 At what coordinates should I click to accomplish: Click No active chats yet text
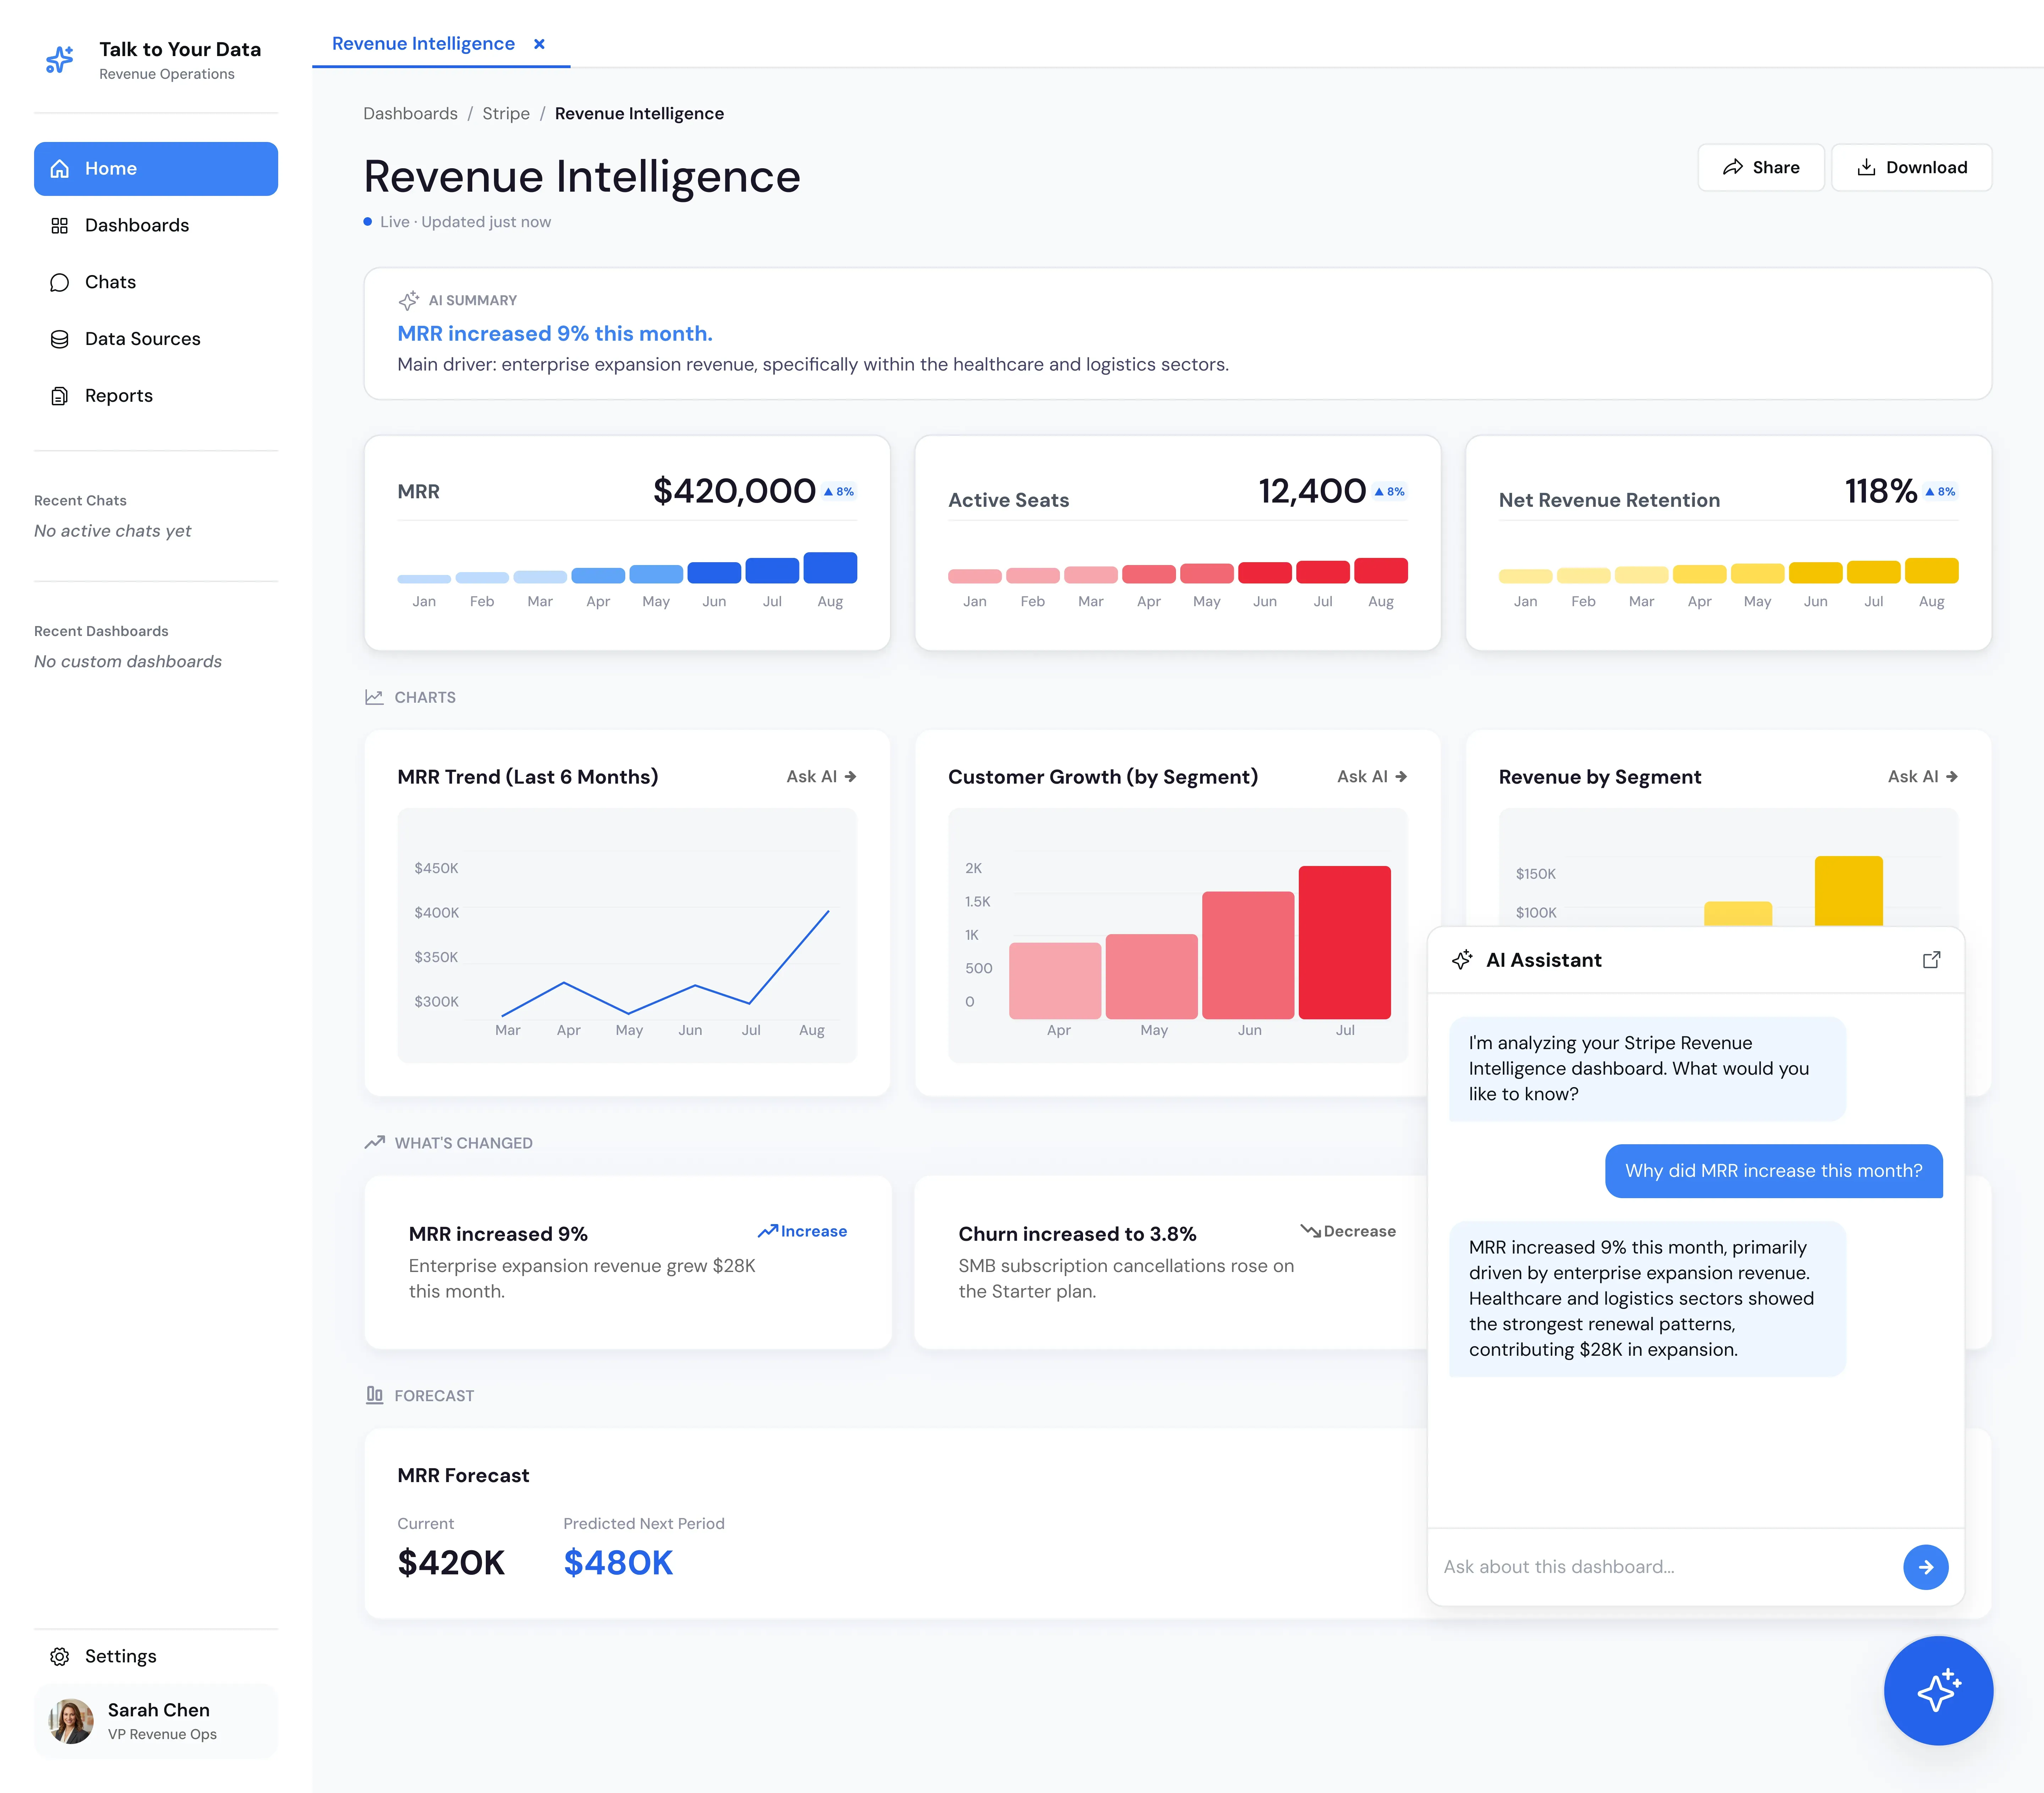pyautogui.click(x=112, y=531)
